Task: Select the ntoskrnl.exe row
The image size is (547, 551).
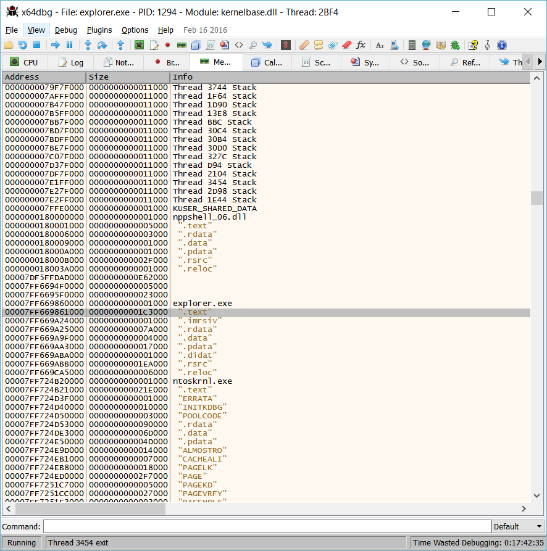Action: 267,381
